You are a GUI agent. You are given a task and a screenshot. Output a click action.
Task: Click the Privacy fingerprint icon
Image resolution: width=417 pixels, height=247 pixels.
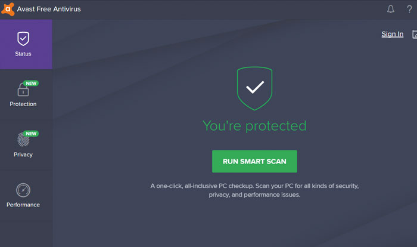coord(23,140)
